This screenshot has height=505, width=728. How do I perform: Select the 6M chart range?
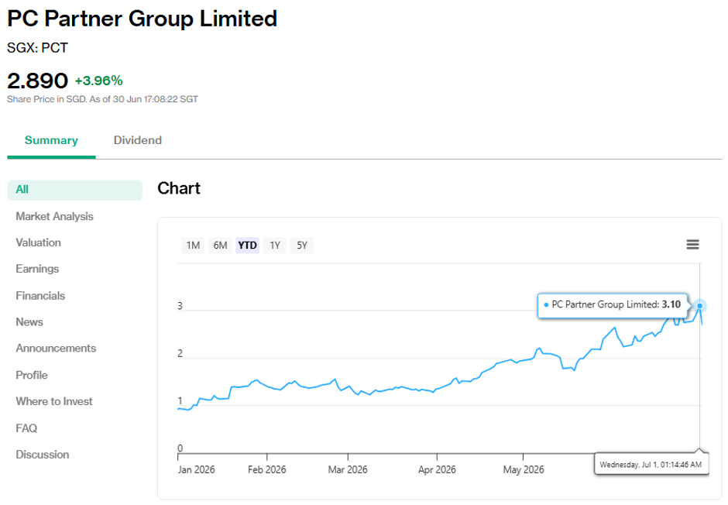coord(220,245)
